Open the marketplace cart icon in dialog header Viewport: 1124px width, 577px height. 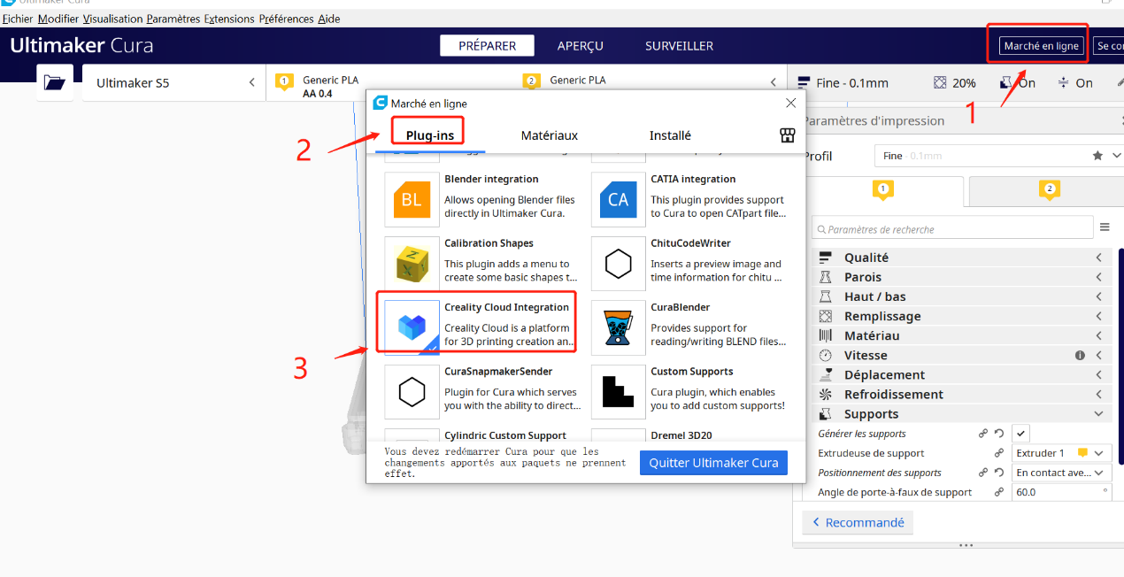(x=787, y=135)
